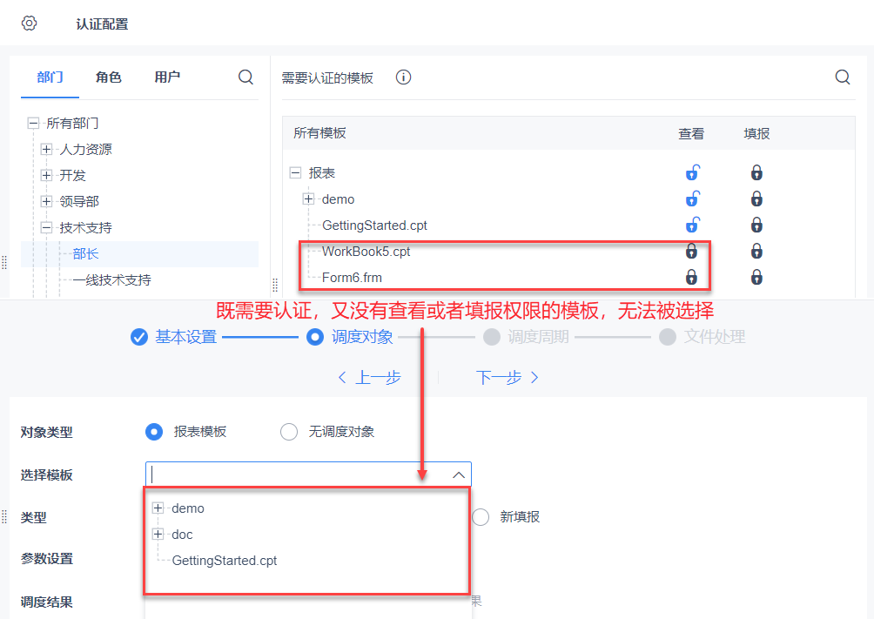
Task: Select 新填报 radio button
Action: (x=481, y=517)
